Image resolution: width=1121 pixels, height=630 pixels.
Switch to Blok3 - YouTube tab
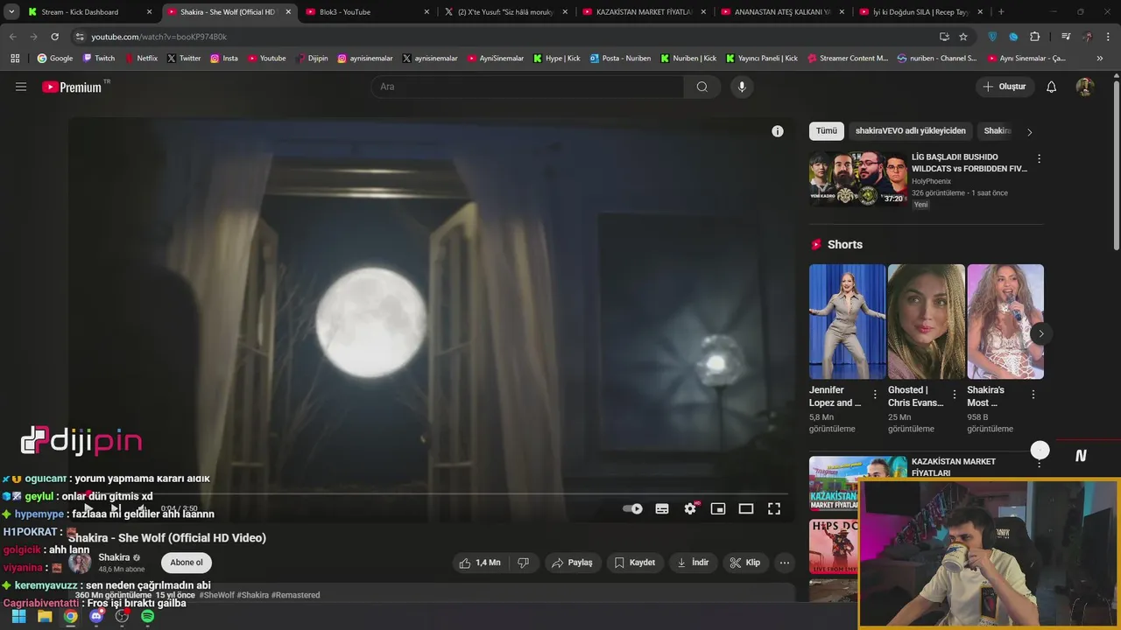[x=368, y=11]
